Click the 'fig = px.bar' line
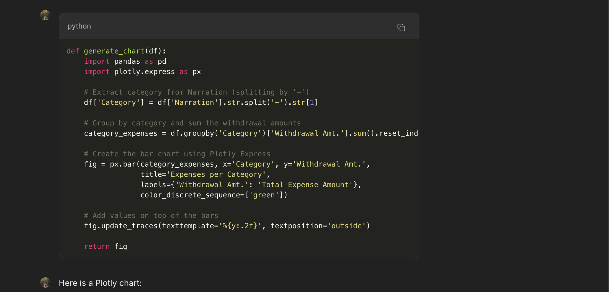Image resolution: width=609 pixels, height=292 pixels. pyautogui.click(x=227, y=164)
